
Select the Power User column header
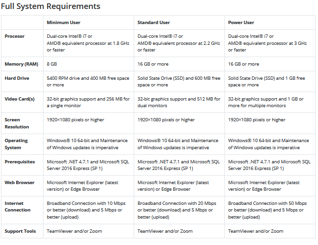[x=241, y=22]
